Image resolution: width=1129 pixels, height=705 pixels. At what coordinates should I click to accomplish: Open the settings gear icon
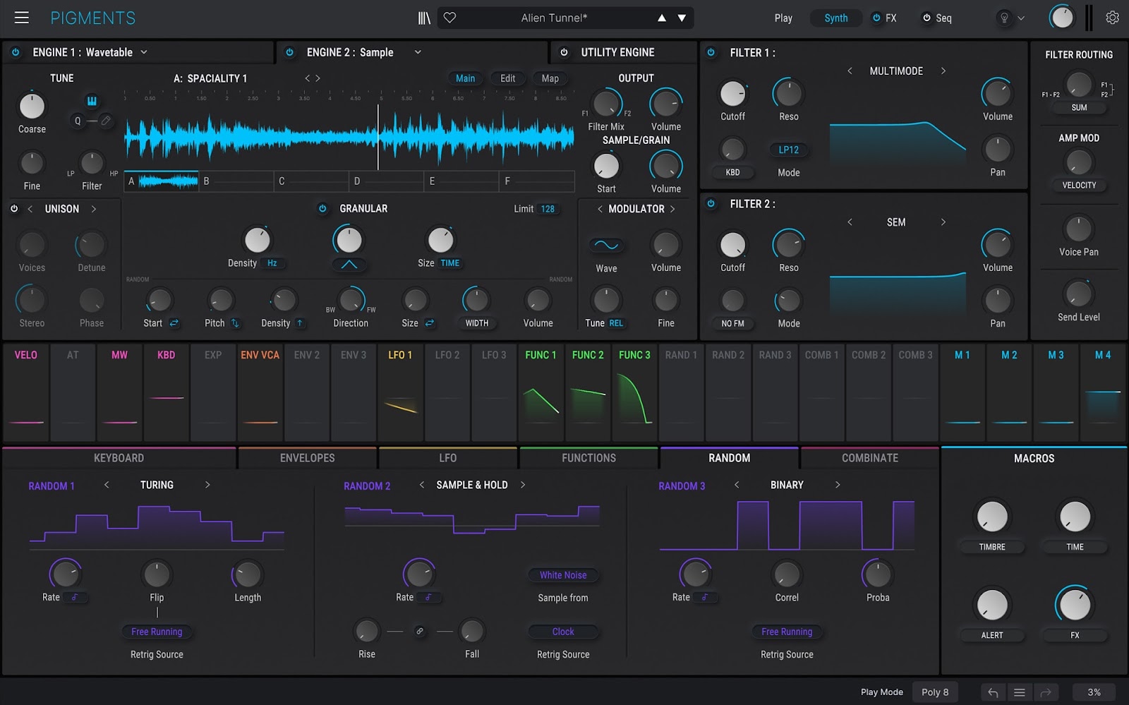click(x=1112, y=18)
